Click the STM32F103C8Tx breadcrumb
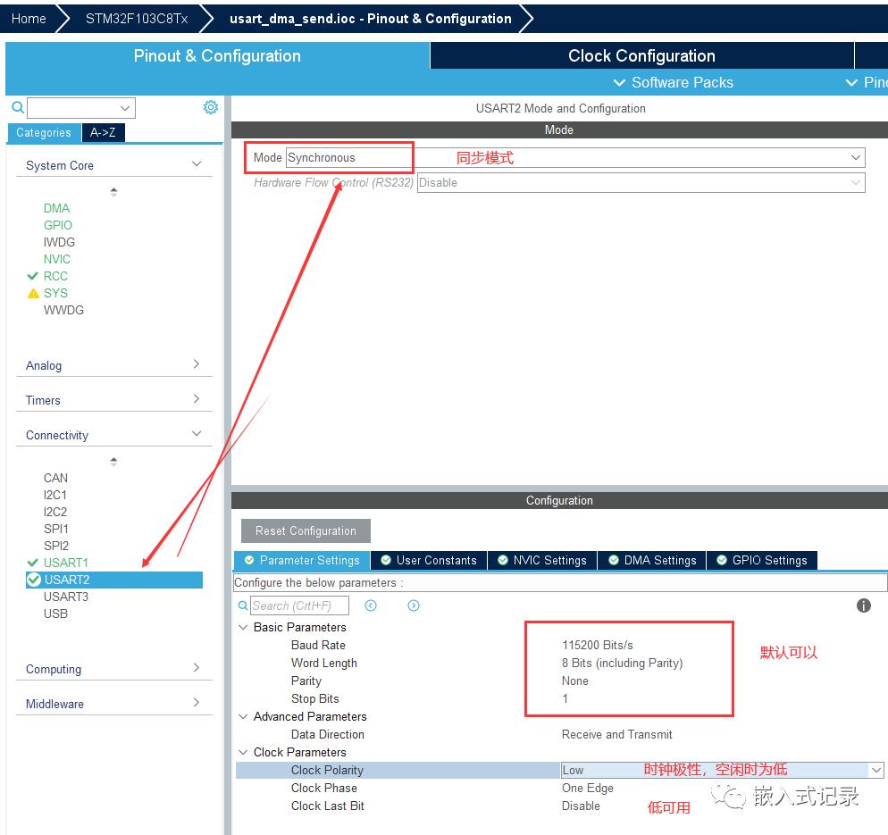This screenshot has height=835, width=888. tap(137, 19)
